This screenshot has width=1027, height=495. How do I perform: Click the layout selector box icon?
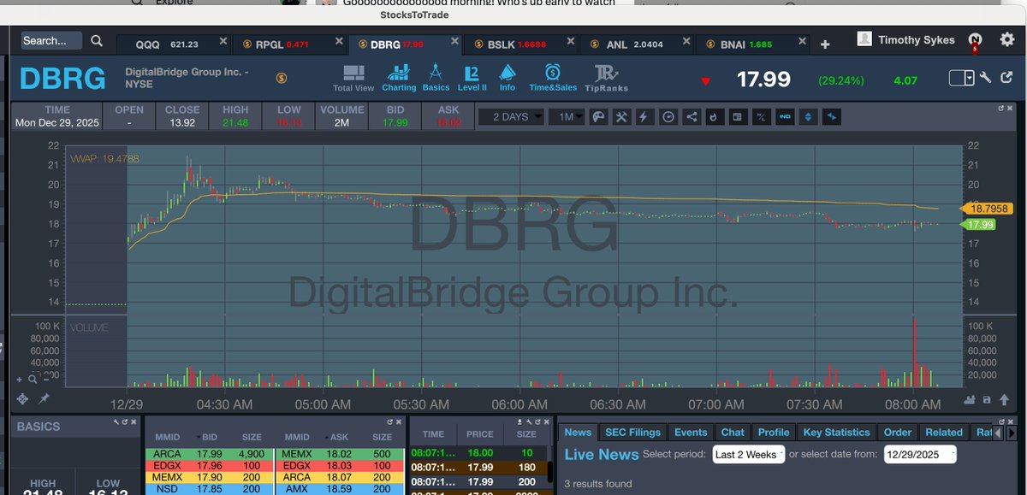(x=962, y=78)
